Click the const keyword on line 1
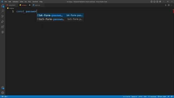 pos(20,11)
